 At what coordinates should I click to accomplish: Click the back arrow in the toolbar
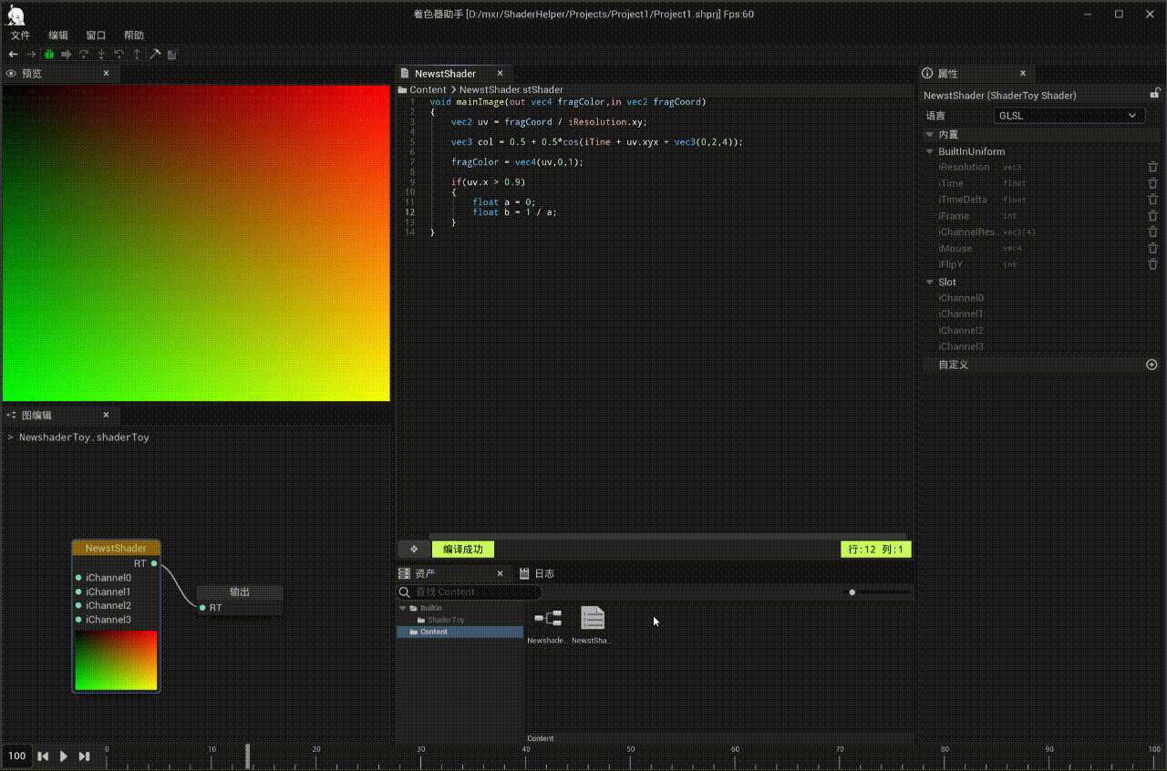click(x=13, y=55)
